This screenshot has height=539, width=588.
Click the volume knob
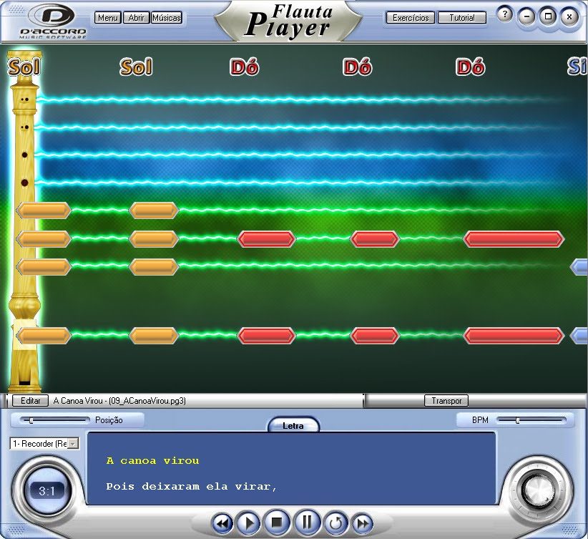(x=539, y=490)
